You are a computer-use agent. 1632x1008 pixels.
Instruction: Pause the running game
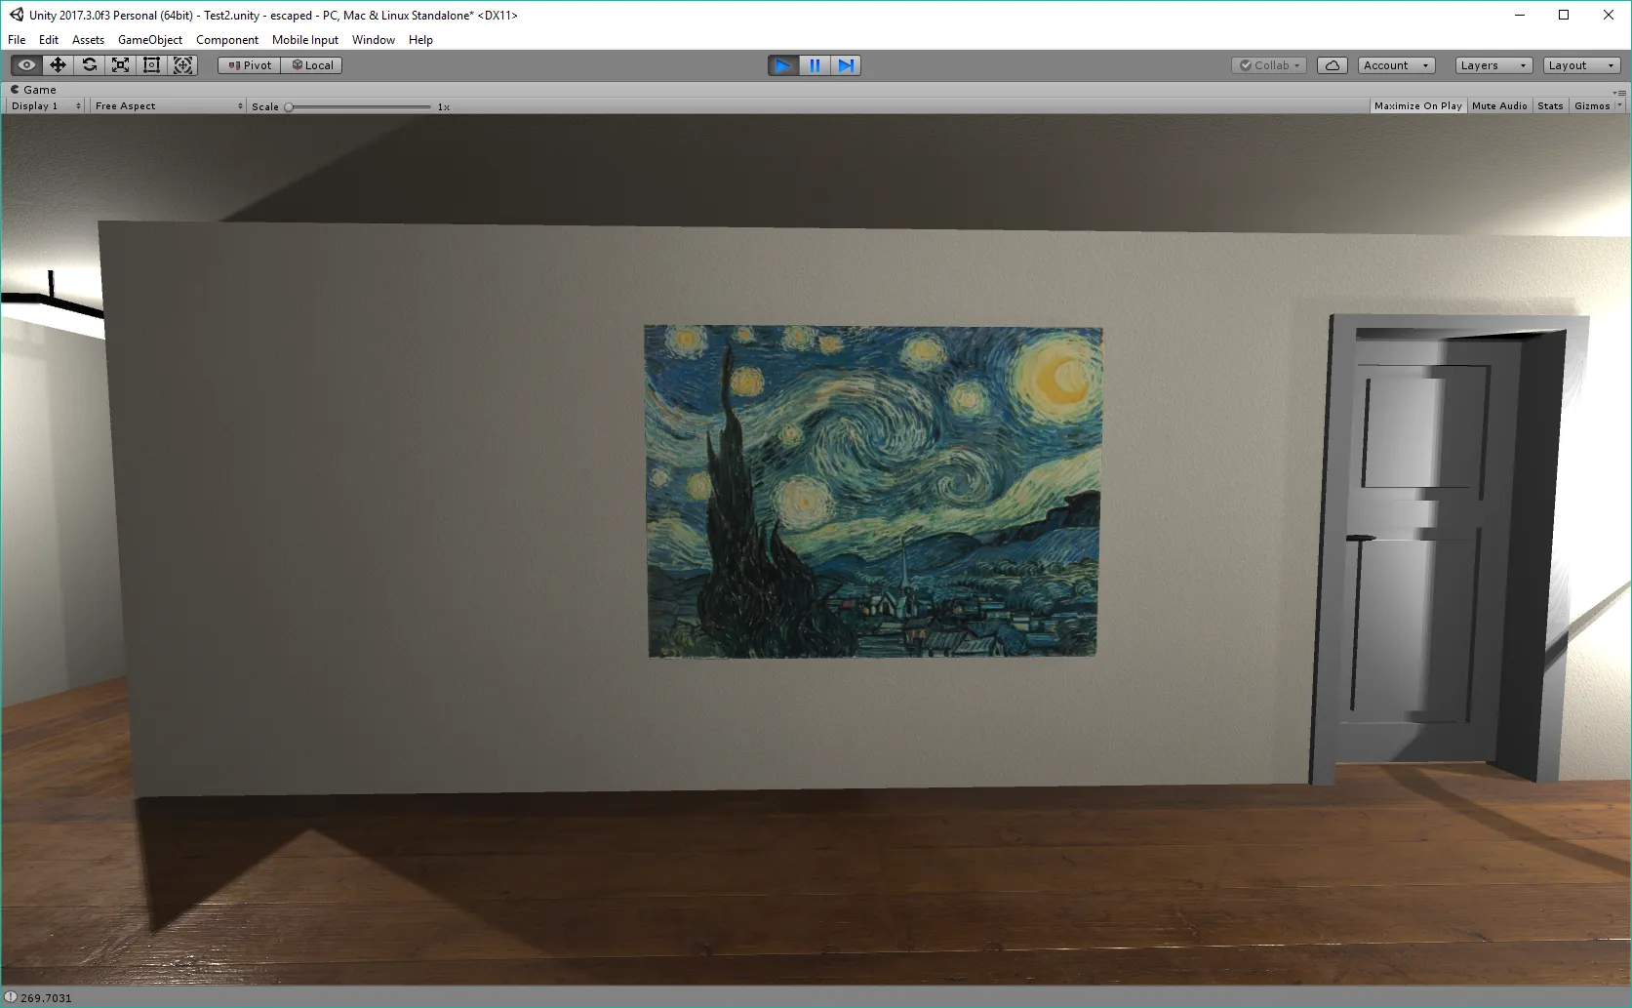(815, 65)
